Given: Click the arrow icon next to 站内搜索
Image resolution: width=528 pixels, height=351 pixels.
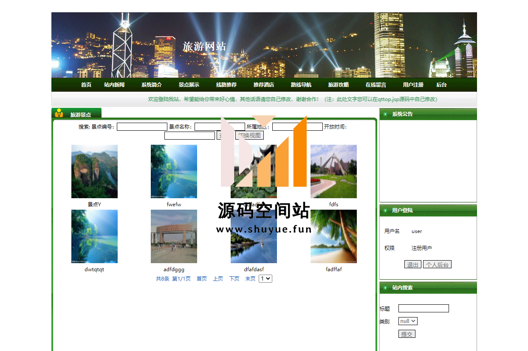Looking at the screenshot, I should (385, 288).
